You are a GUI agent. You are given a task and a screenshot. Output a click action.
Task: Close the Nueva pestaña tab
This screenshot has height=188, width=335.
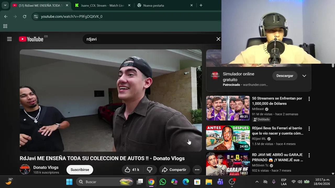pos(191,5)
